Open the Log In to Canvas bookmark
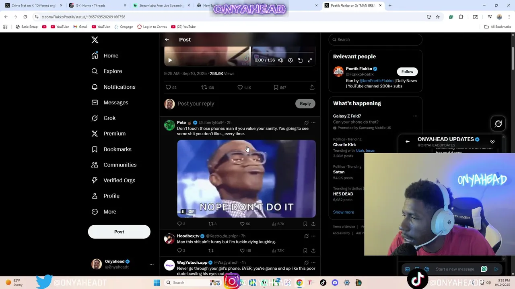Screen dimensions: 515x289 pyautogui.click(x=152, y=27)
